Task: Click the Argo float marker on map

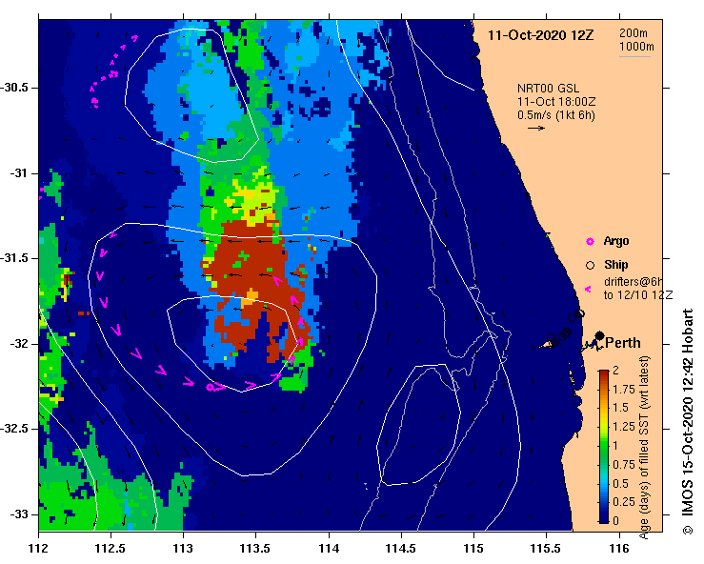Action: click(x=211, y=387)
